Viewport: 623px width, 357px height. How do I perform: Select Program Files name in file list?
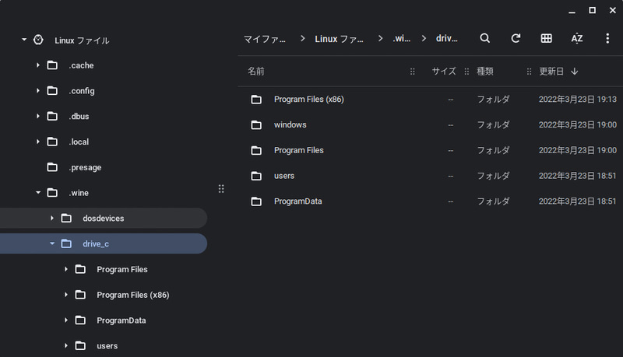pyautogui.click(x=299, y=150)
